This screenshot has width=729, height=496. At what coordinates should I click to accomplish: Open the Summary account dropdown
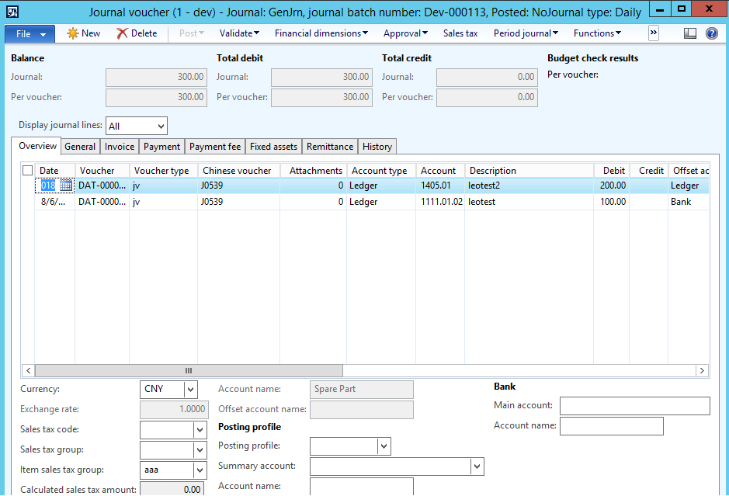coord(477,466)
